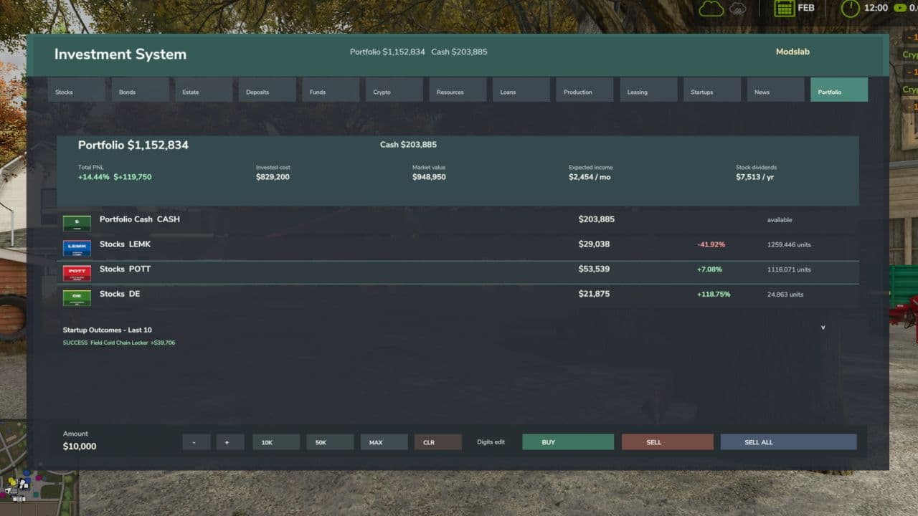Click the rainy cloud forecast icon
This screenshot has width=918, height=516.
click(x=737, y=9)
